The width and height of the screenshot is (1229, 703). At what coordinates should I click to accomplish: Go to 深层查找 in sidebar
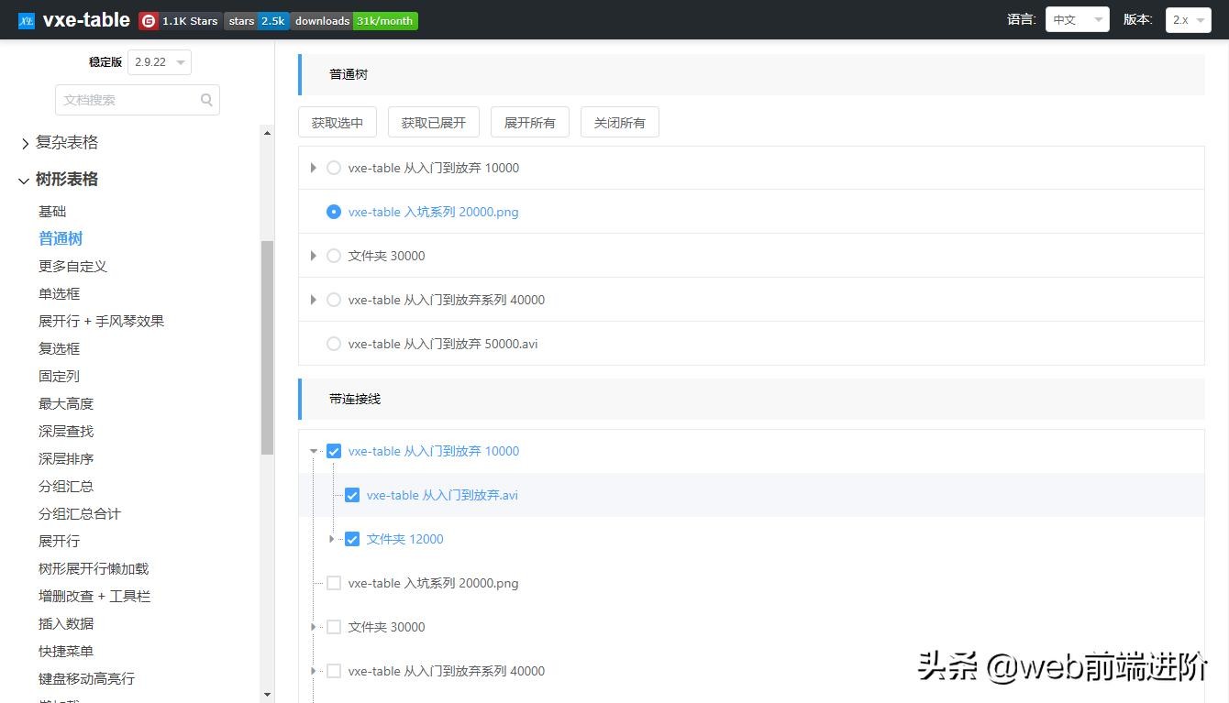(x=66, y=431)
